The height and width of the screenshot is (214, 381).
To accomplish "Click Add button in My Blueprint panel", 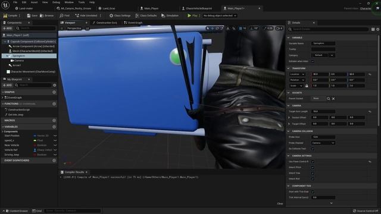I will [7, 85].
